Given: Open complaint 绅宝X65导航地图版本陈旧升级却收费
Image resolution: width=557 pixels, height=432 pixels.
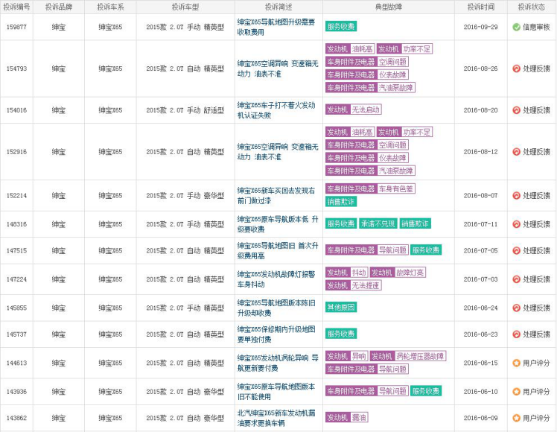Looking at the screenshot, I should click(x=276, y=308).
